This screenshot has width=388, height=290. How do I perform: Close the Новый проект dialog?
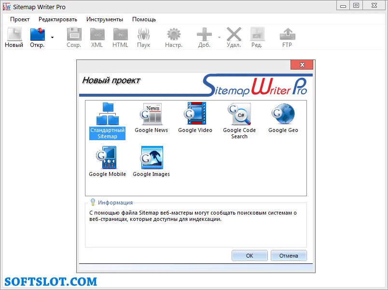pos(302,65)
